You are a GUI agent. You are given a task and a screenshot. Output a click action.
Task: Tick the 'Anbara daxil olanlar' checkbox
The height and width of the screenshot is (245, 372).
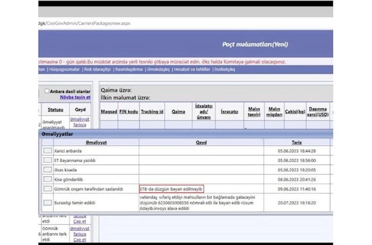[47, 91]
